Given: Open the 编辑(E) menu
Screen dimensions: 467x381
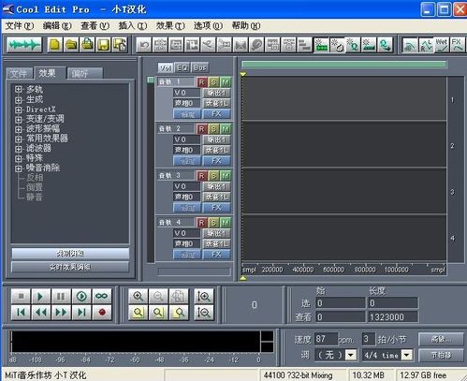Looking at the screenshot, I should [57, 25].
